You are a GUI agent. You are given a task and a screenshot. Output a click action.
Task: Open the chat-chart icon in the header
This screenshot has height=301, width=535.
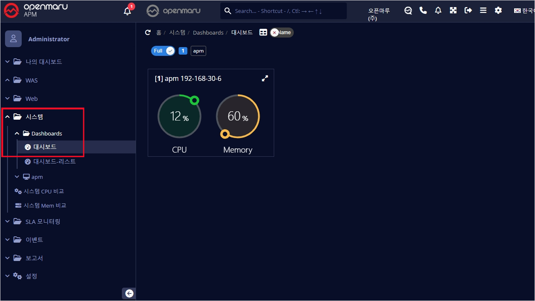click(x=408, y=11)
